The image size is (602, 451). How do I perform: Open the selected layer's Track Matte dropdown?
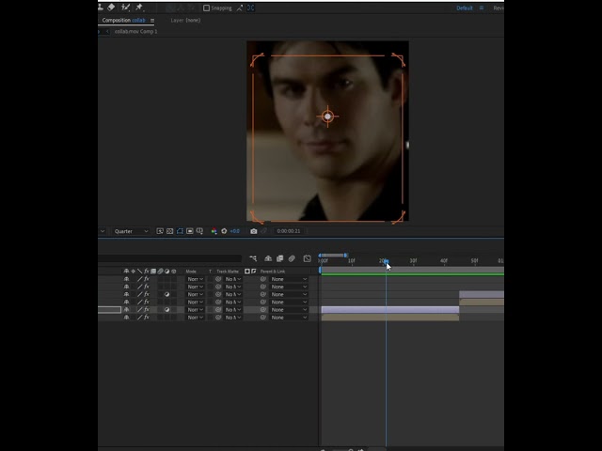(x=232, y=310)
